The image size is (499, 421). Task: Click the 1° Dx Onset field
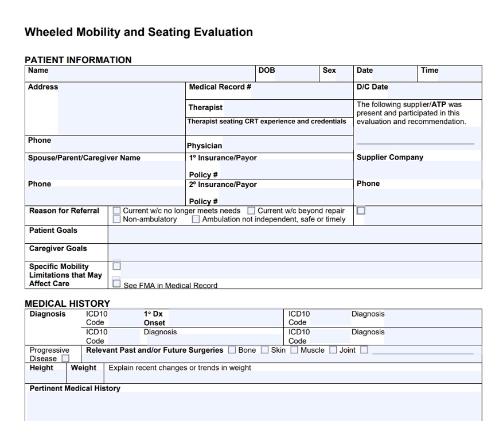point(225,318)
